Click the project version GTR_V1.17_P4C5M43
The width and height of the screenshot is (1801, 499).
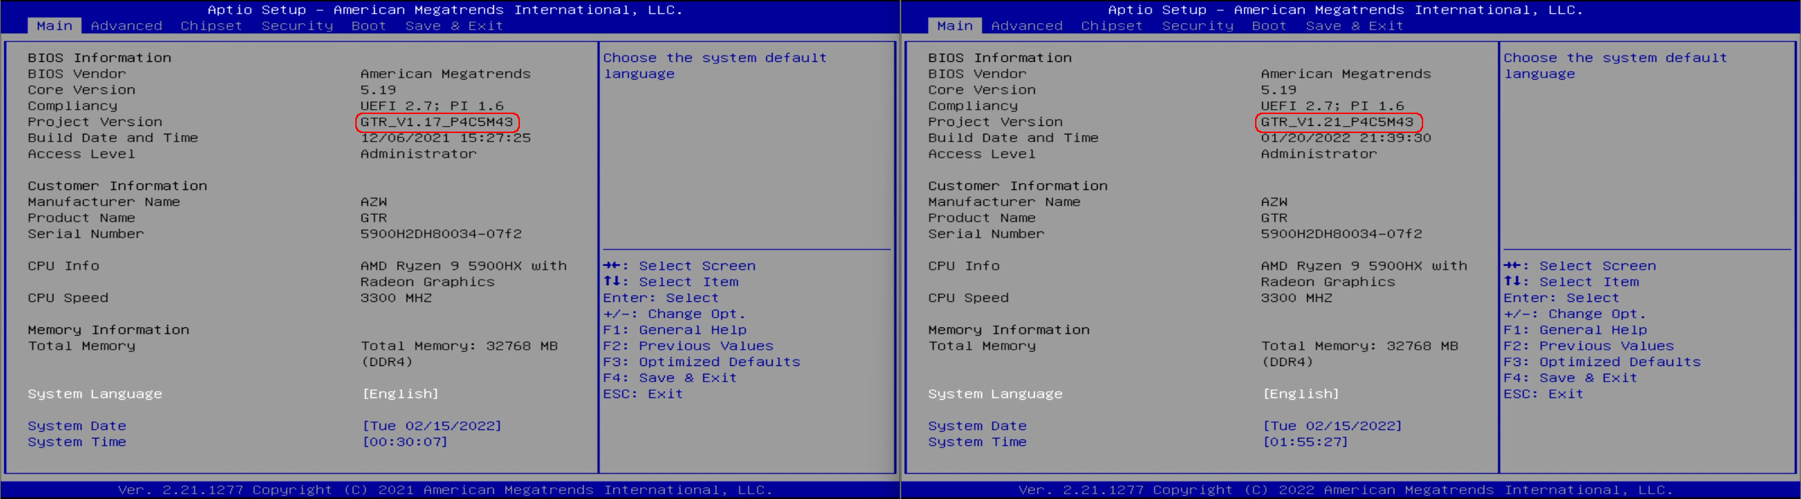tap(437, 122)
